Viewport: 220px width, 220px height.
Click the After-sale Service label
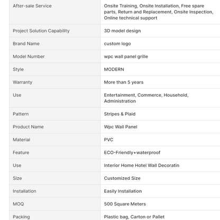pyautogui.click(x=32, y=6)
